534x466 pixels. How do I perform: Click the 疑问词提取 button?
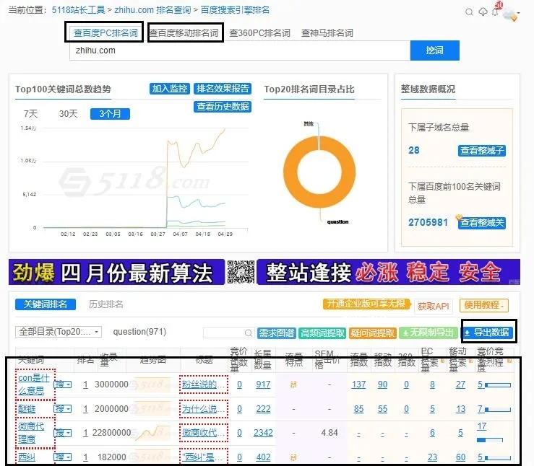pyautogui.click(x=372, y=333)
